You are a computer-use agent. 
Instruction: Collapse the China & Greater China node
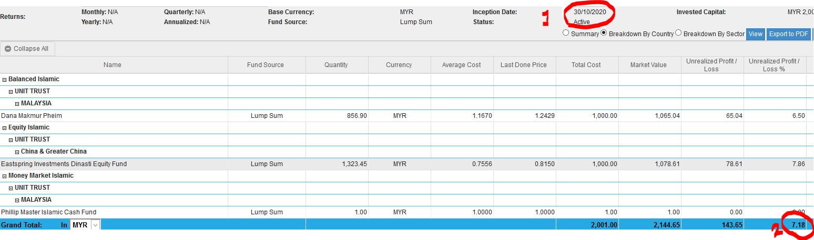tap(17, 152)
